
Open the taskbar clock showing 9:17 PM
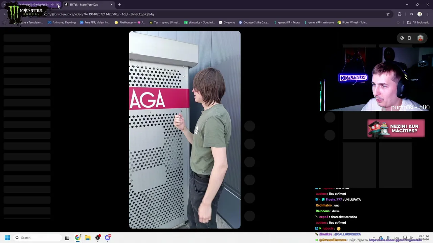coord(424,238)
